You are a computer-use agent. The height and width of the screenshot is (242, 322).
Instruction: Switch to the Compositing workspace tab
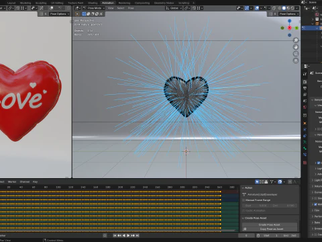tap(142, 3)
